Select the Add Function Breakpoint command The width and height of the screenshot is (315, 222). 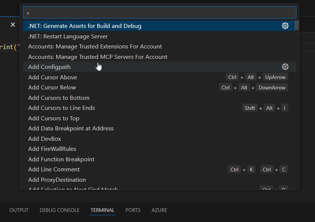tap(61, 159)
